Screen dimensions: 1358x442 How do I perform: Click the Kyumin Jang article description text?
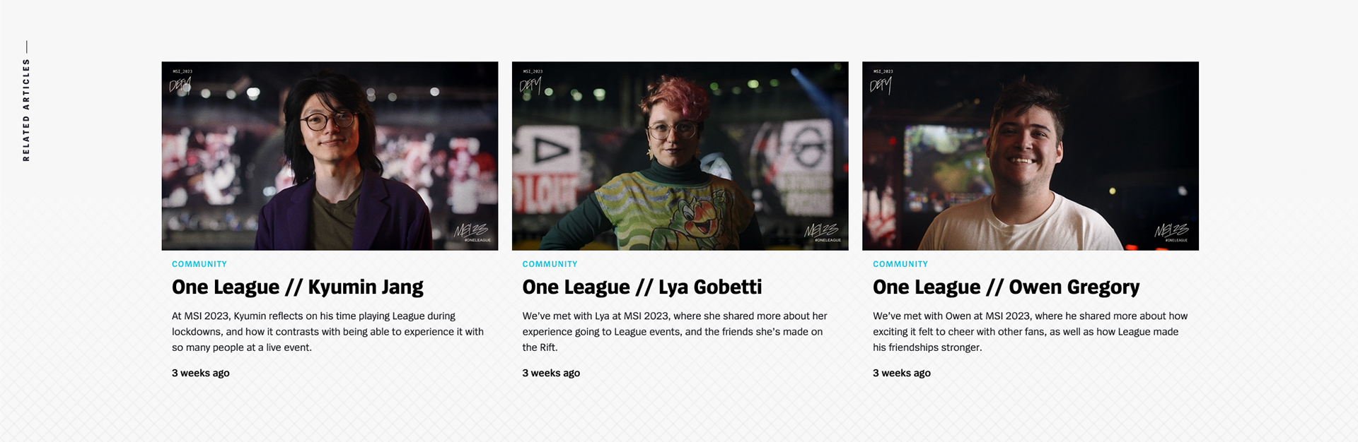(327, 332)
